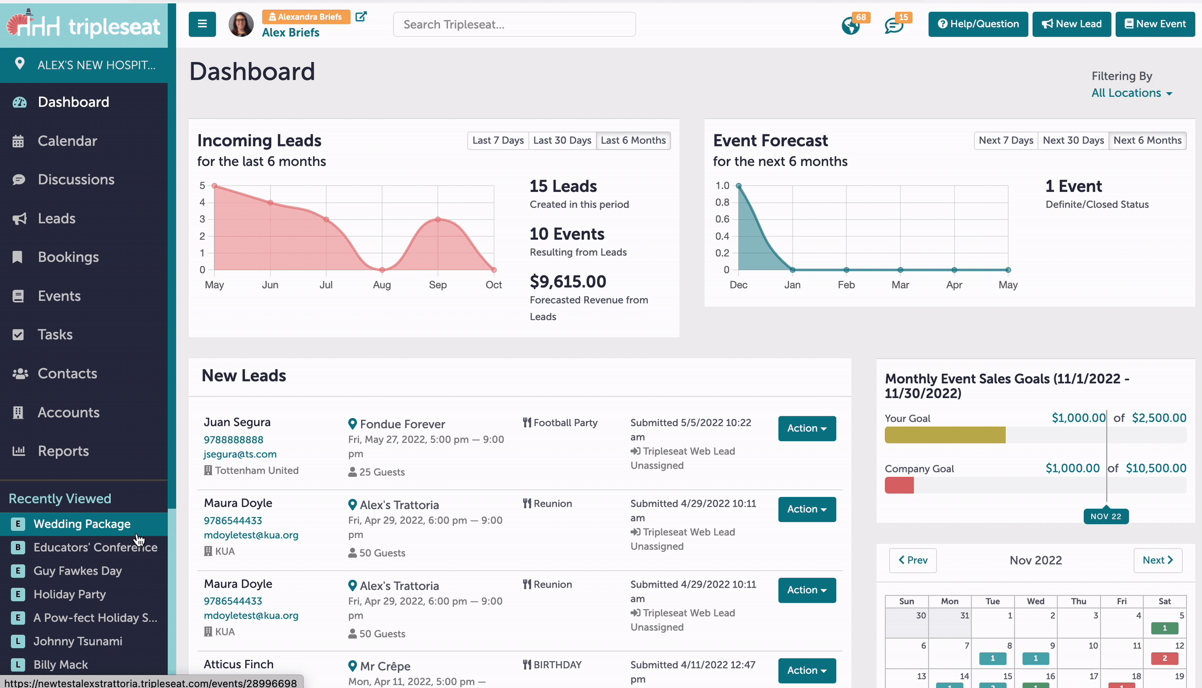Click the Search Tripleseat input field

tap(514, 24)
